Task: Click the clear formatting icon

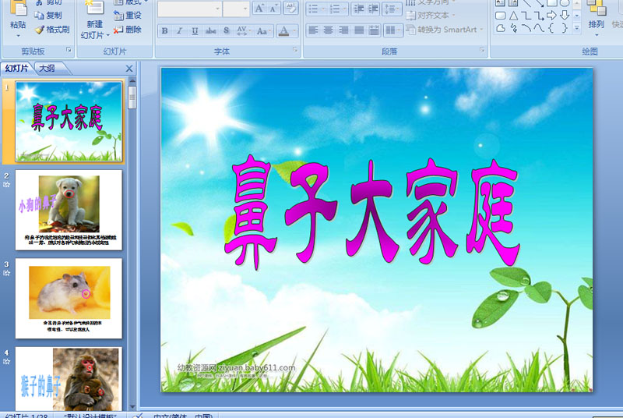Action: pos(290,9)
